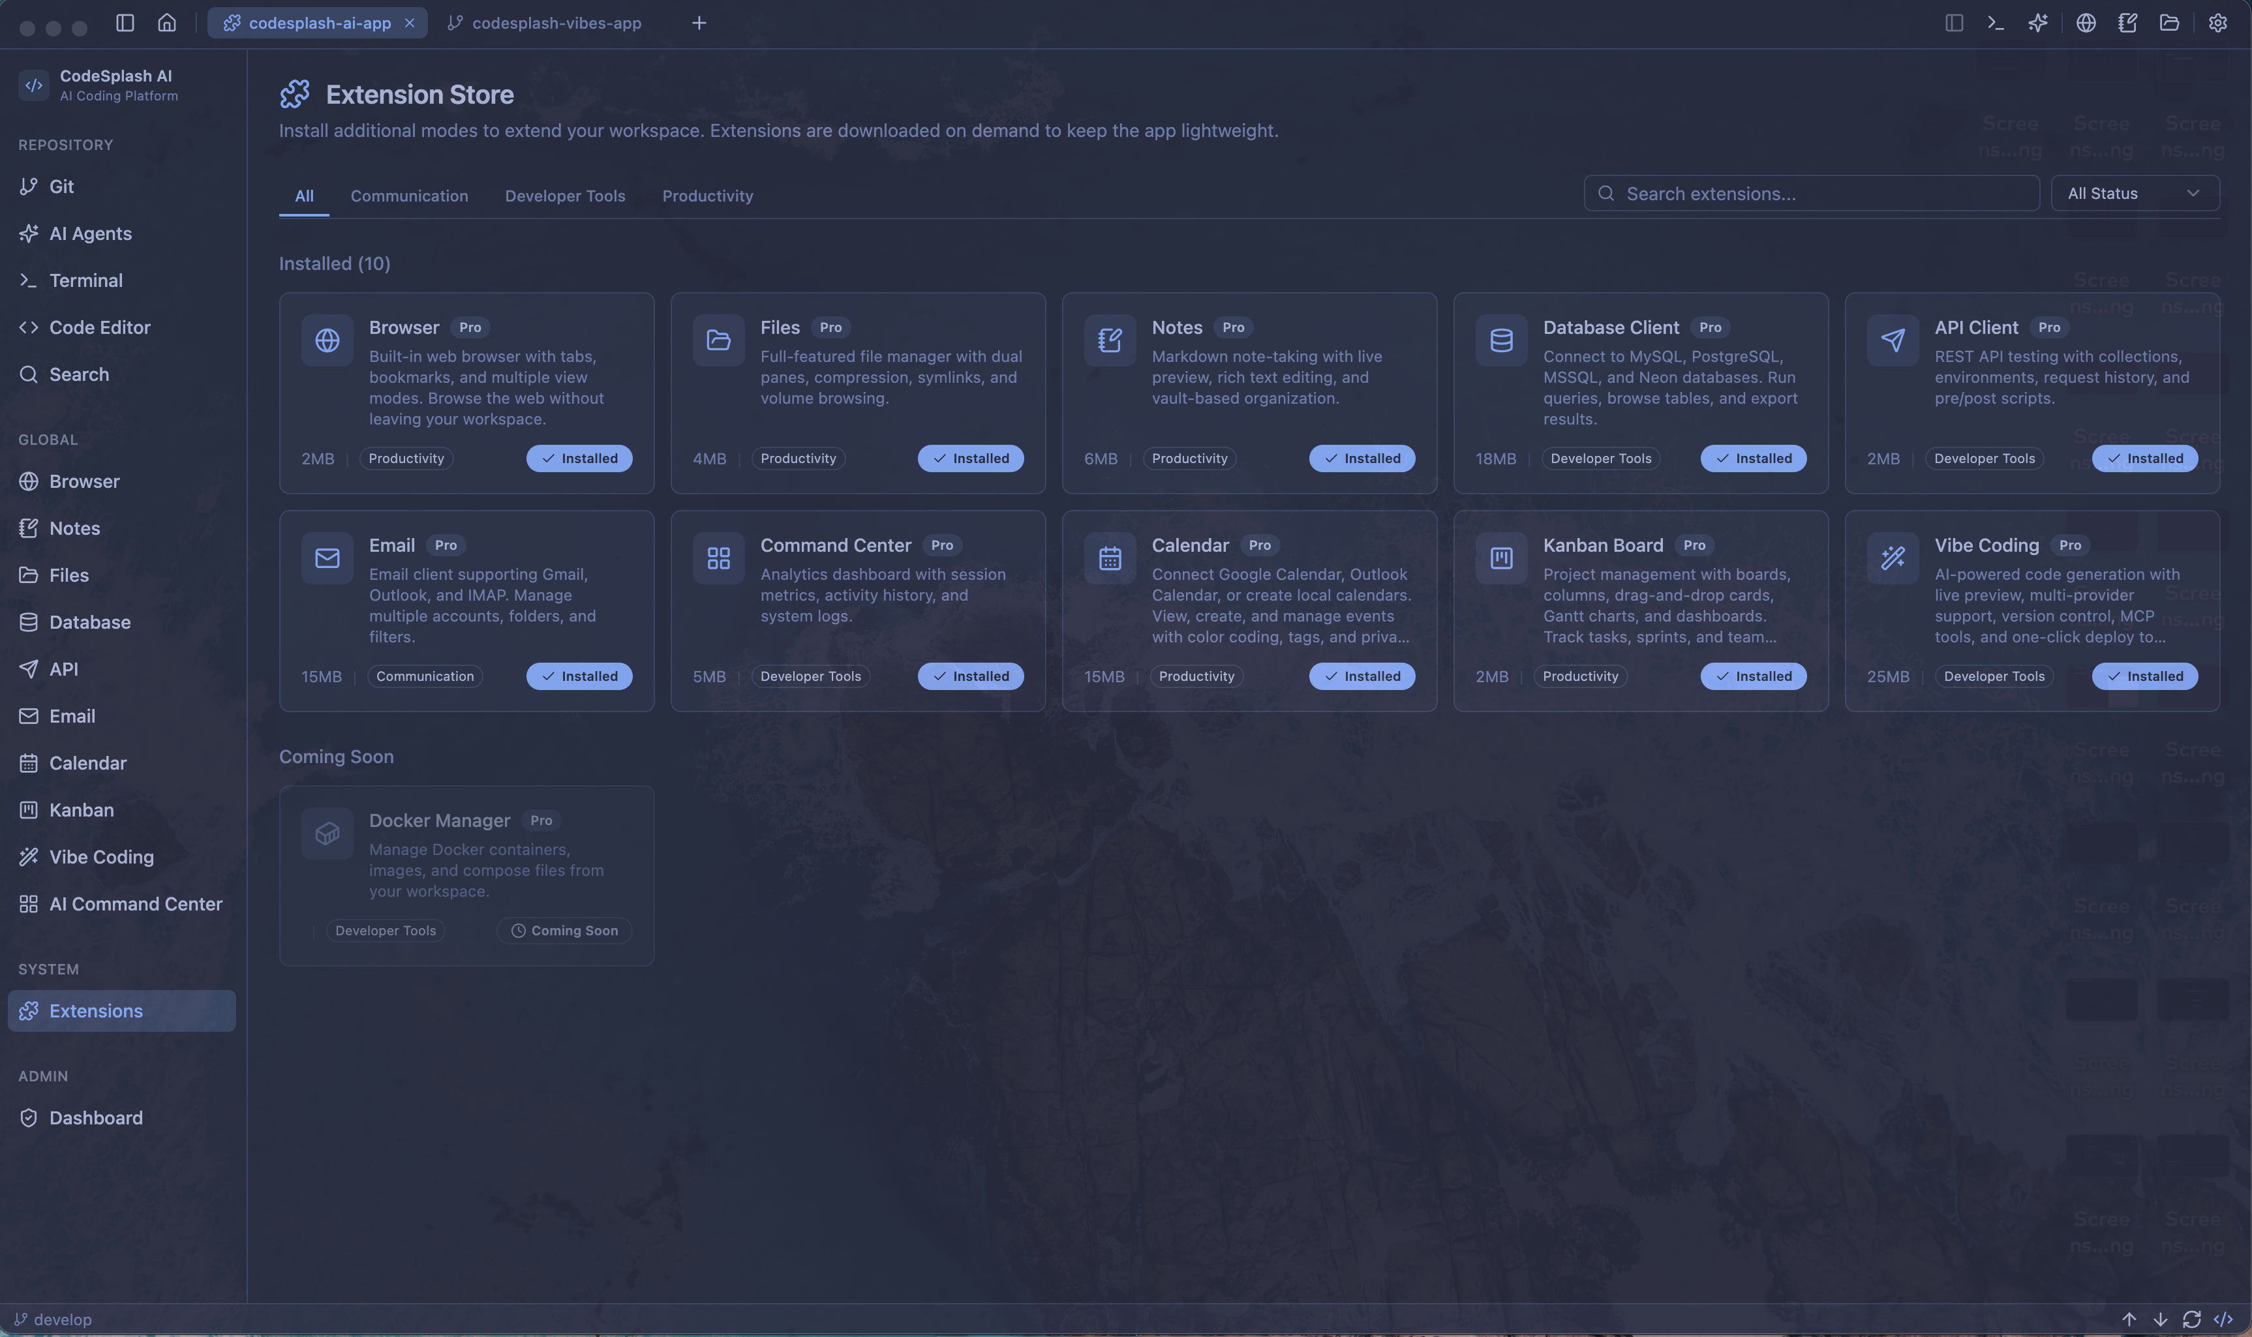Open the All Status dropdown
Viewport: 2252px width, 1337px height.
[x=2134, y=193]
